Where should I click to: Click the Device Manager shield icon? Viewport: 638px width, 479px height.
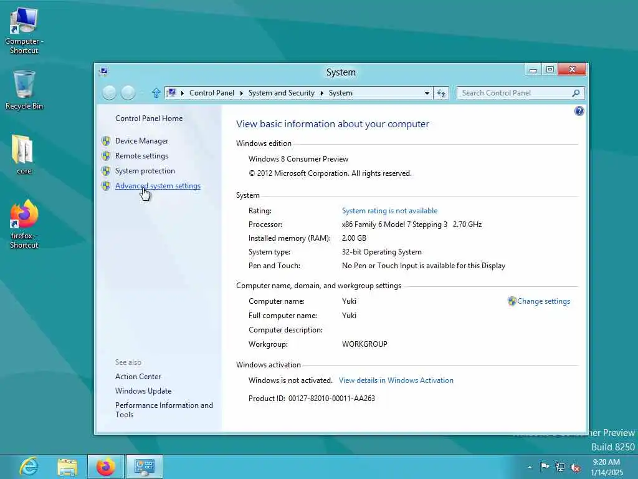[x=106, y=141]
